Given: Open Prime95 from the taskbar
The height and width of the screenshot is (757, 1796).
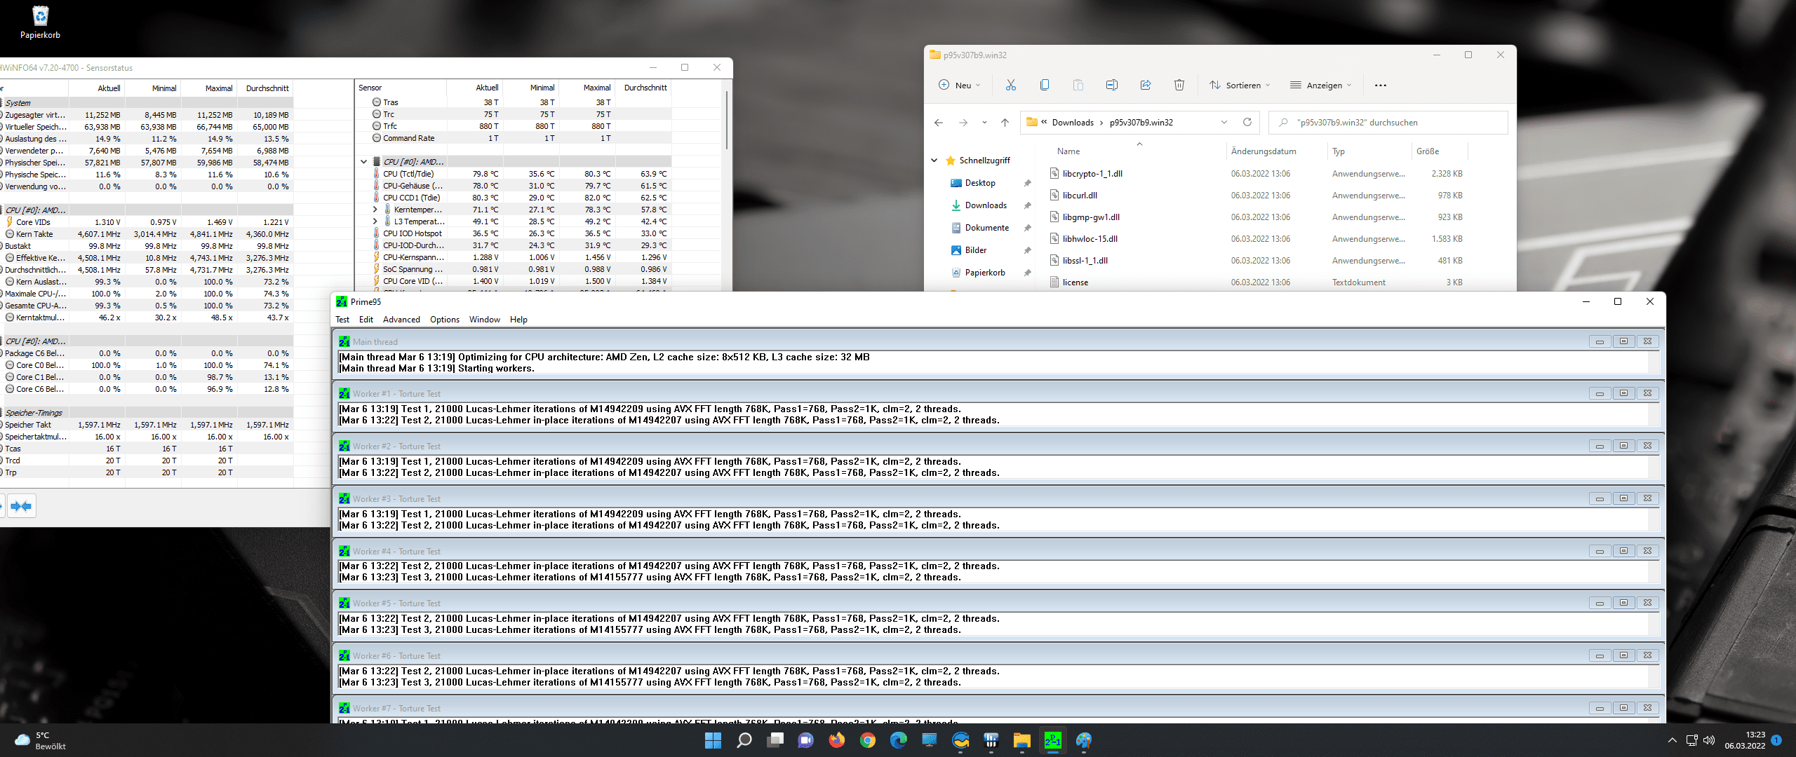Looking at the screenshot, I should (1052, 740).
